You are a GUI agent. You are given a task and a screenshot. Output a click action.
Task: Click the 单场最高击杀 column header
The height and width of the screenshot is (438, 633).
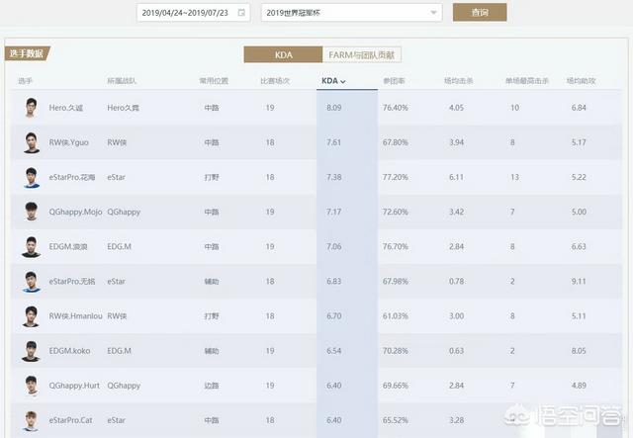coord(527,81)
